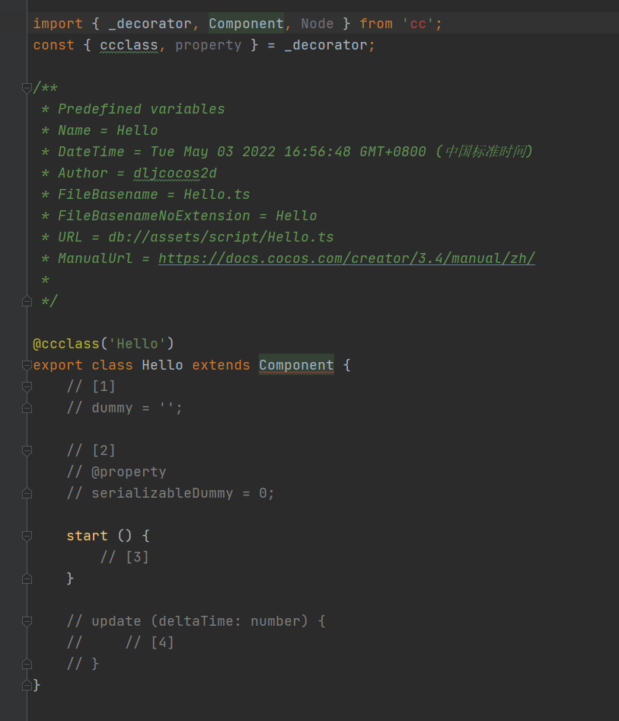
Task: Click the unused property identifier
Action: pyautogui.click(x=208, y=45)
